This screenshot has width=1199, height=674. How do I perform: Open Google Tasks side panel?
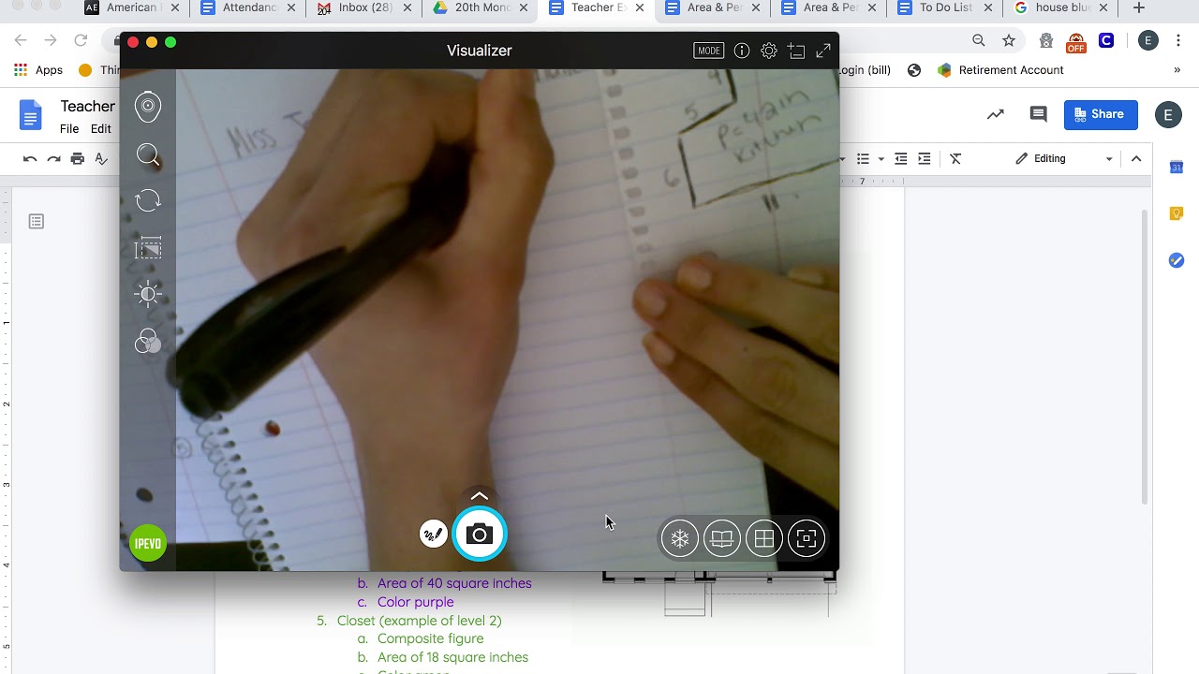[x=1177, y=260]
